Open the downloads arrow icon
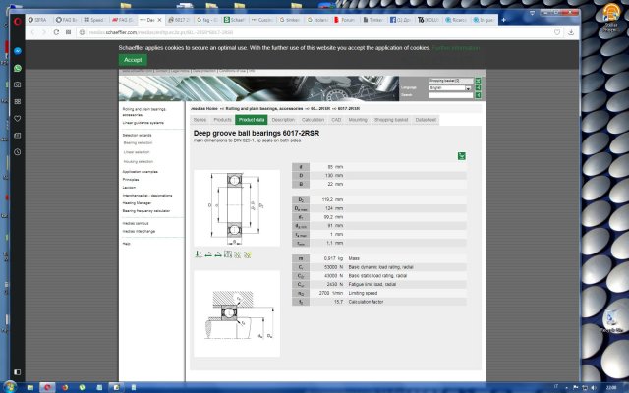629x393 pixels. click(571, 32)
